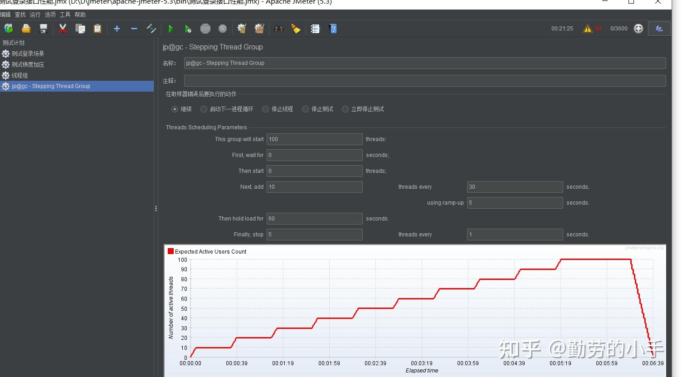Click the red Expected Active Users legend swatch
682x377 pixels.
coord(170,251)
